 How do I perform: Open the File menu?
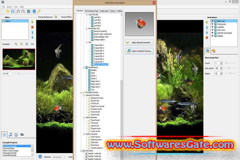[x=4, y=7]
